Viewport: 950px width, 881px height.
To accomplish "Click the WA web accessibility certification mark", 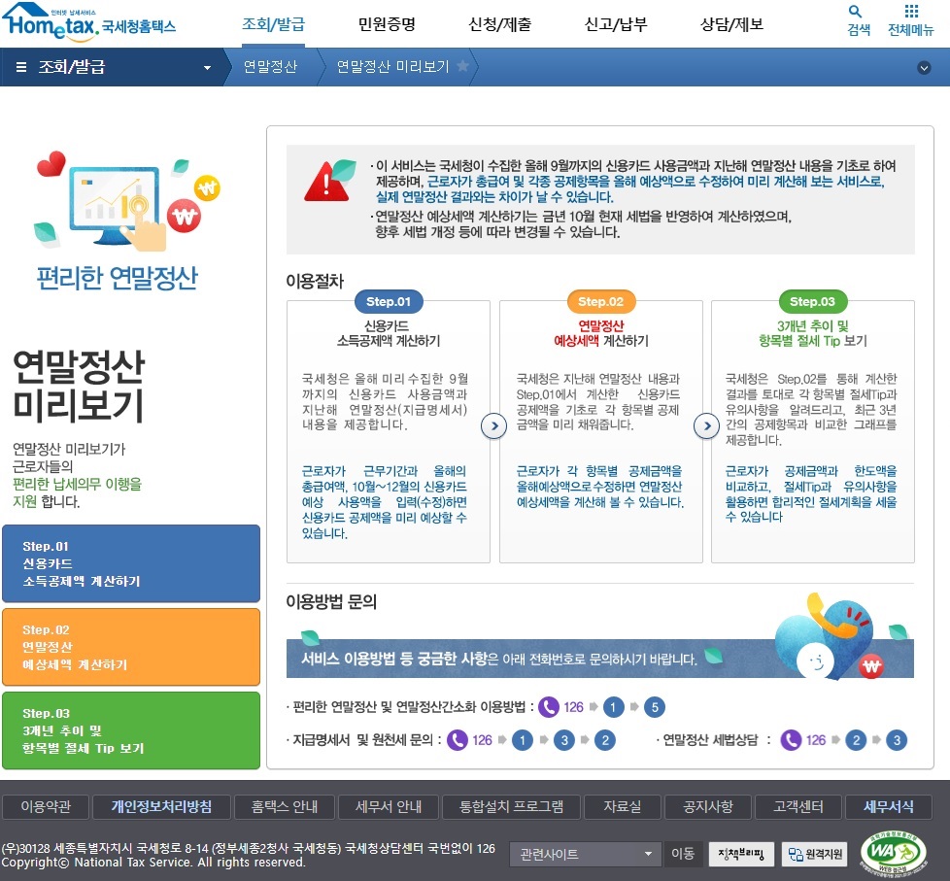I will coord(896,854).
